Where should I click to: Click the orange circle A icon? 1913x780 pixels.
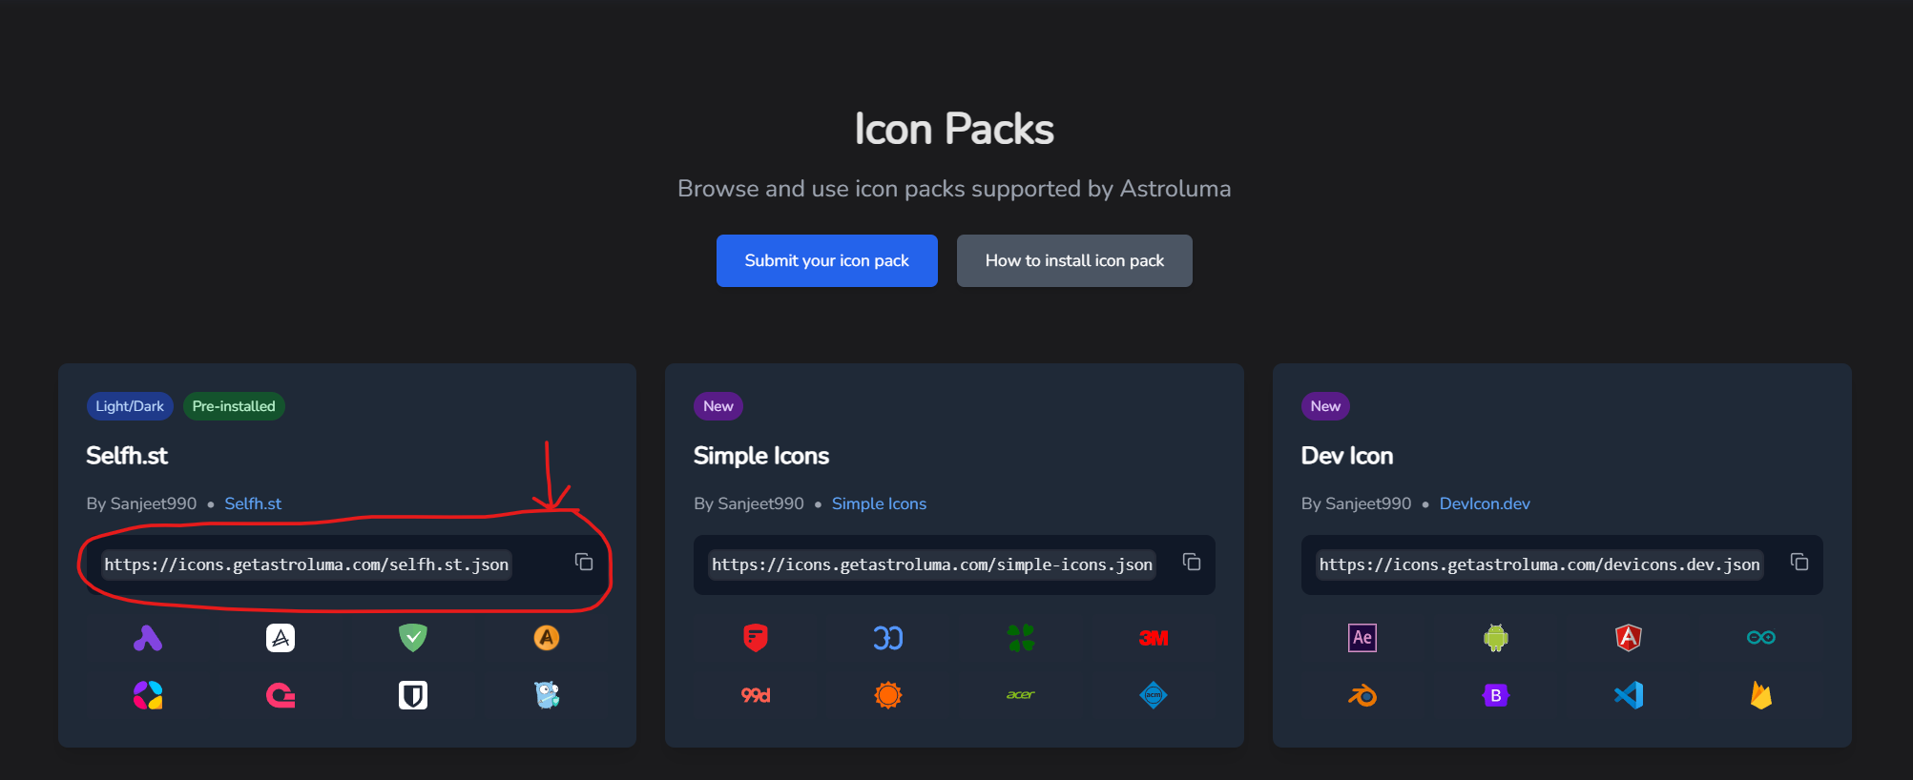[547, 638]
